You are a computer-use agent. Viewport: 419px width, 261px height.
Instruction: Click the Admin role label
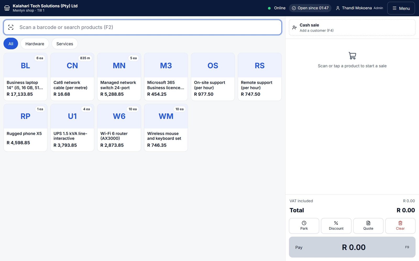378,8
